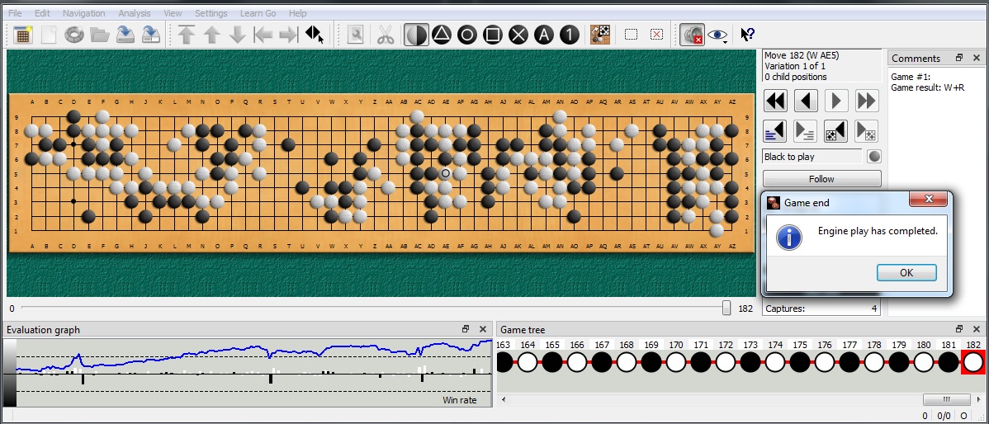
Task: Toggle the engine icon with red X
Action: pyautogui.click(x=690, y=35)
